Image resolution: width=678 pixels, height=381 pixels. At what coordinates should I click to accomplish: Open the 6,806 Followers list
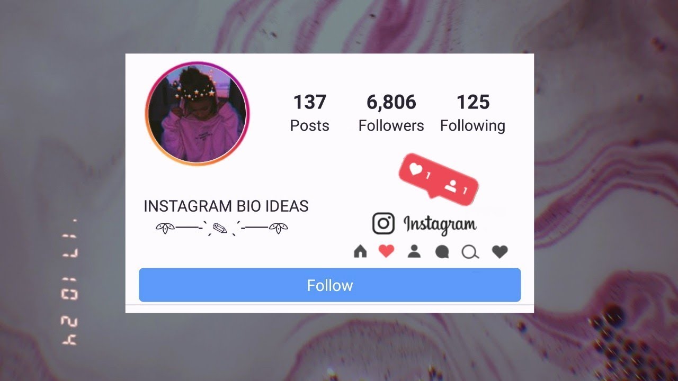(x=391, y=113)
